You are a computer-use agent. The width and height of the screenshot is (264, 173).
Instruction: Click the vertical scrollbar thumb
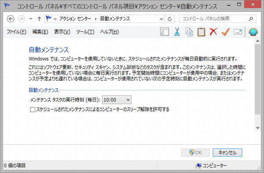(257, 79)
